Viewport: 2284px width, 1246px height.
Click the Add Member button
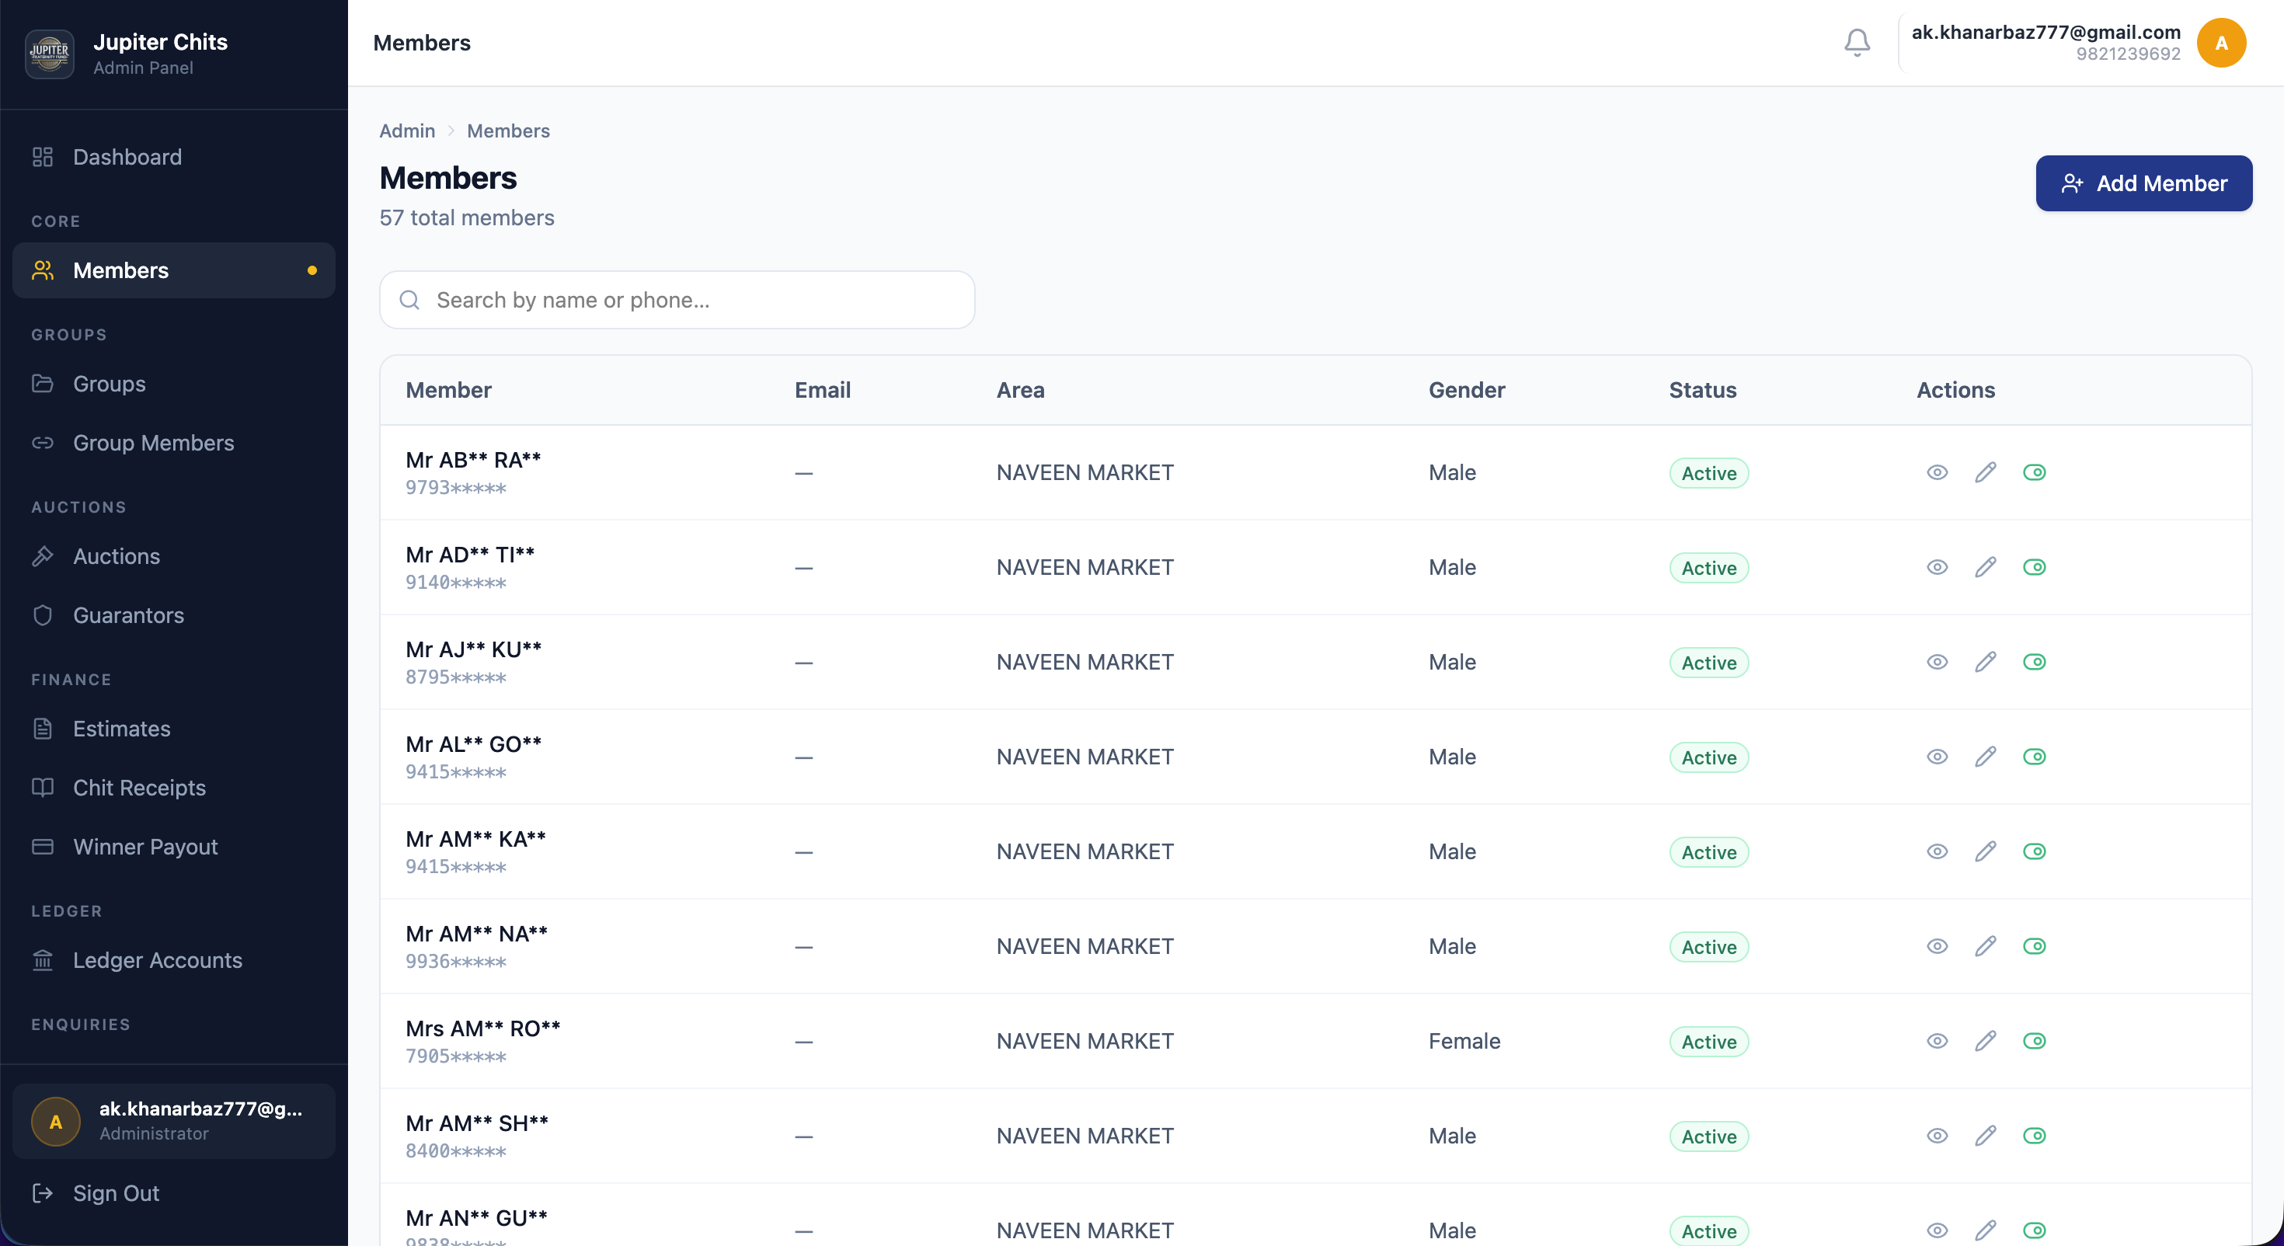point(2143,183)
